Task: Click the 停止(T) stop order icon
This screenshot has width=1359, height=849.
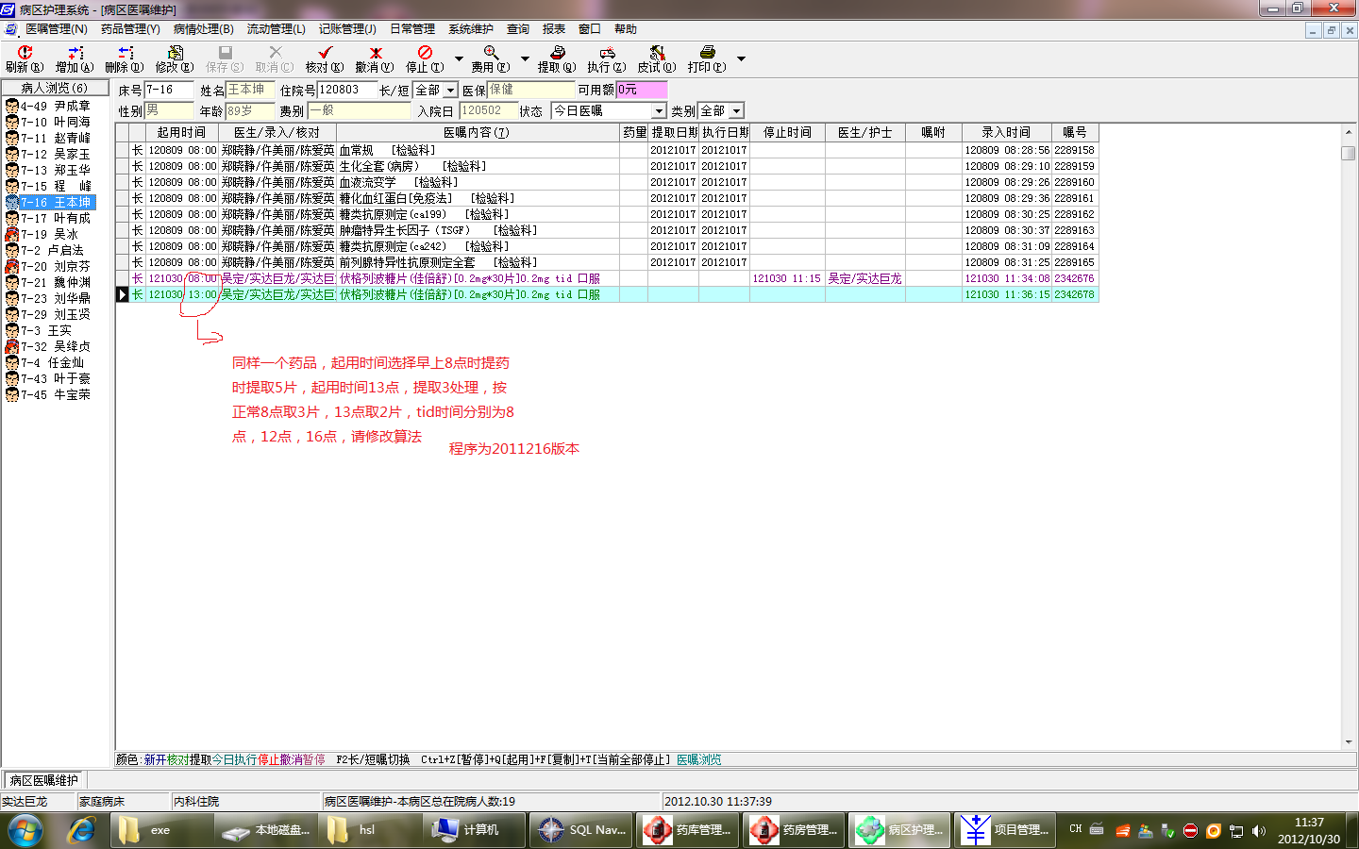Action: 425,58
